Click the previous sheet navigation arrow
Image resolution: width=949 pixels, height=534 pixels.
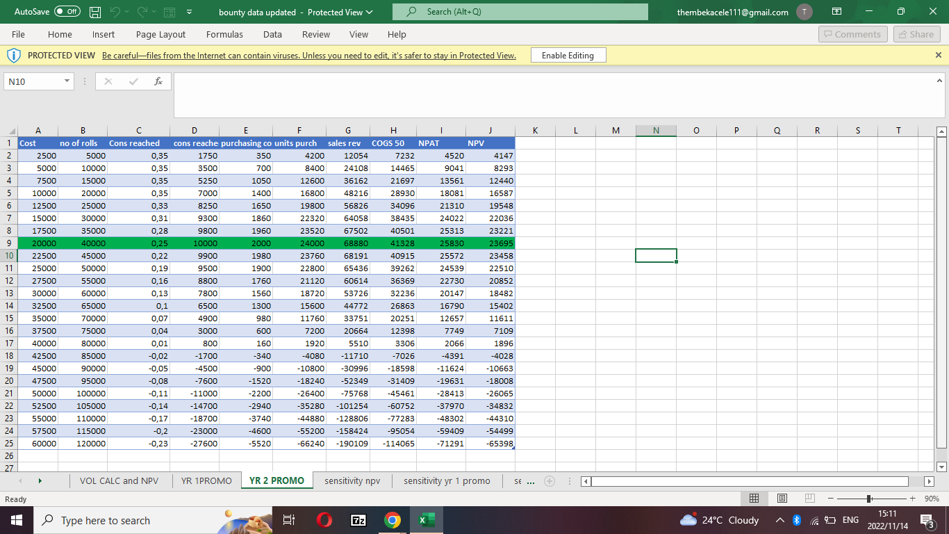click(x=19, y=480)
